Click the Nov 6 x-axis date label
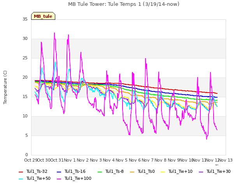This screenshot has height=186, width=249. click(135, 160)
